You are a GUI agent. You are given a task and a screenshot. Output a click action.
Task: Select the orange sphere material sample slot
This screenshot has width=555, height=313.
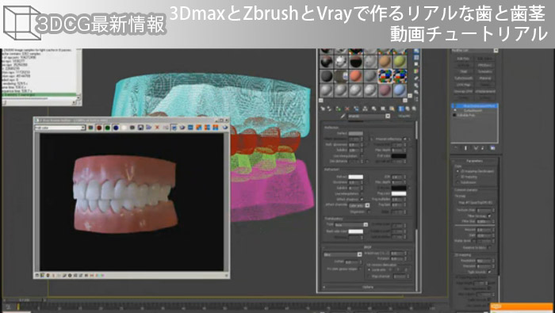(385, 62)
